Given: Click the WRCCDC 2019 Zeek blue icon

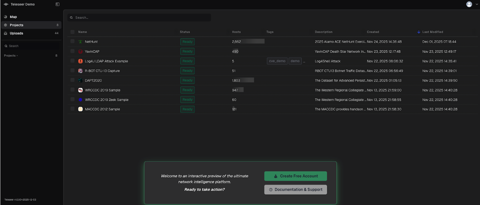Looking at the screenshot, I should (x=80, y=100).
